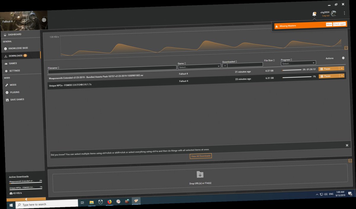
Task: Click Check again on Missing Masters warning
Action: click(x=339, y=24)
